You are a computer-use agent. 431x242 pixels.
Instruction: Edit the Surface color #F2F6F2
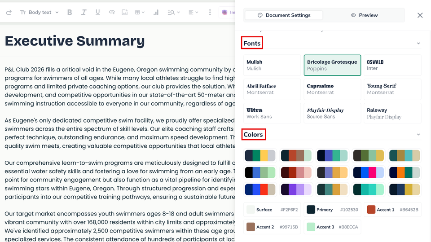click(x=272, y=210)
